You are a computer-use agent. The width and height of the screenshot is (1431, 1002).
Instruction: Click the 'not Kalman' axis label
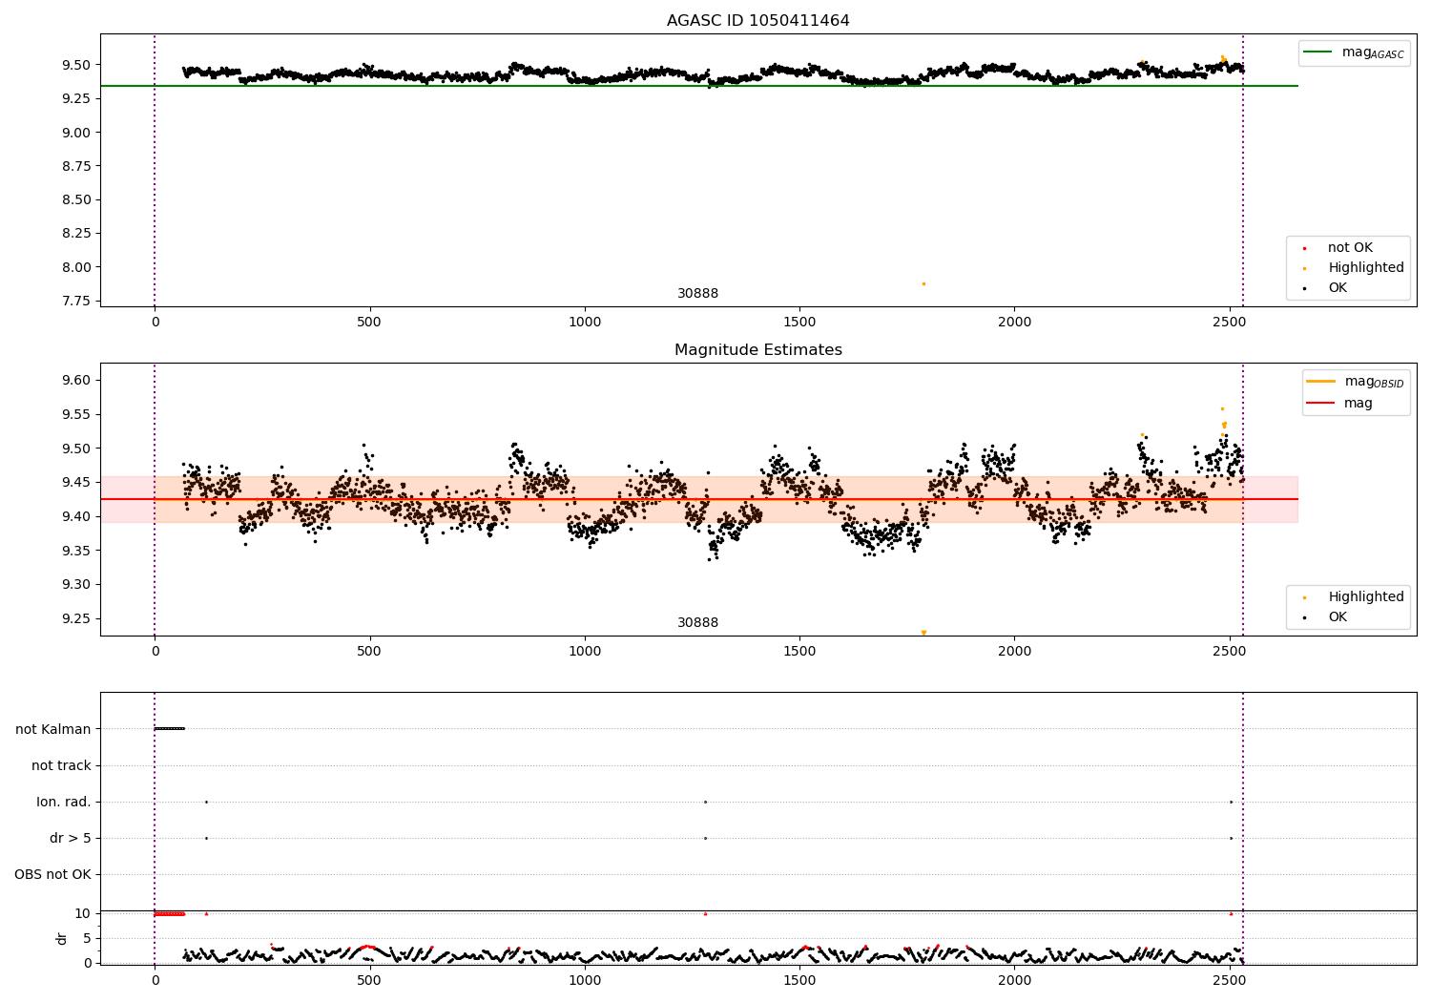pos(53,729)
